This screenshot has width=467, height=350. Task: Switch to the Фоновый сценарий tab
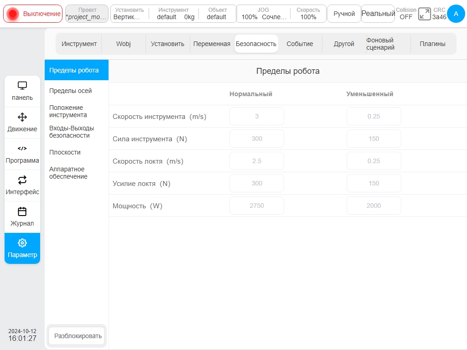pos(388,44)
